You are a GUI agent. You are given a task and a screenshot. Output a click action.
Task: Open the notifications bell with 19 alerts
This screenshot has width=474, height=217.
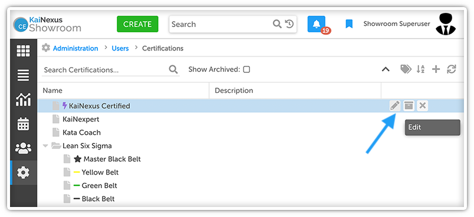click(x=317, y=24)
